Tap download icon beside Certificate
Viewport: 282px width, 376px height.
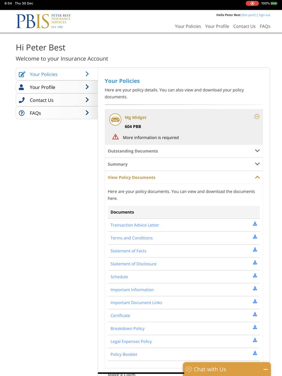pyautogui.click(x=255, y=314)
